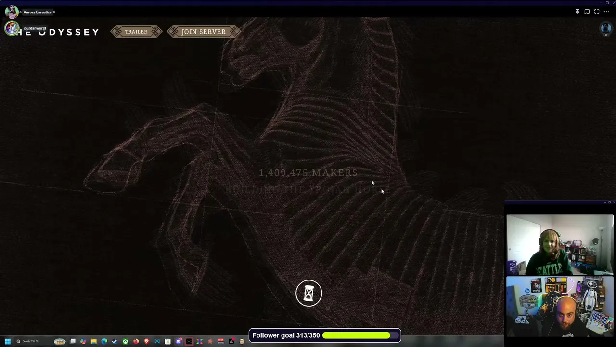The width and height of the screenshot is (616, 347).
Task: Click the Follower goal progress bar
Action: point(361,335)
